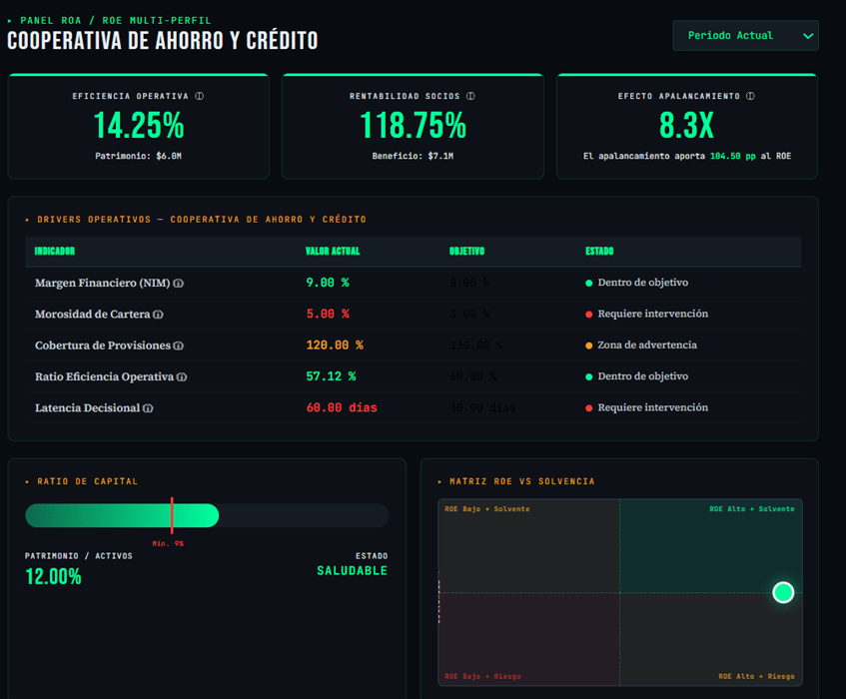Click the Cobertura de Provisiones indicator label
Viewport: 846px width, 699px height.
click(103, 346)
